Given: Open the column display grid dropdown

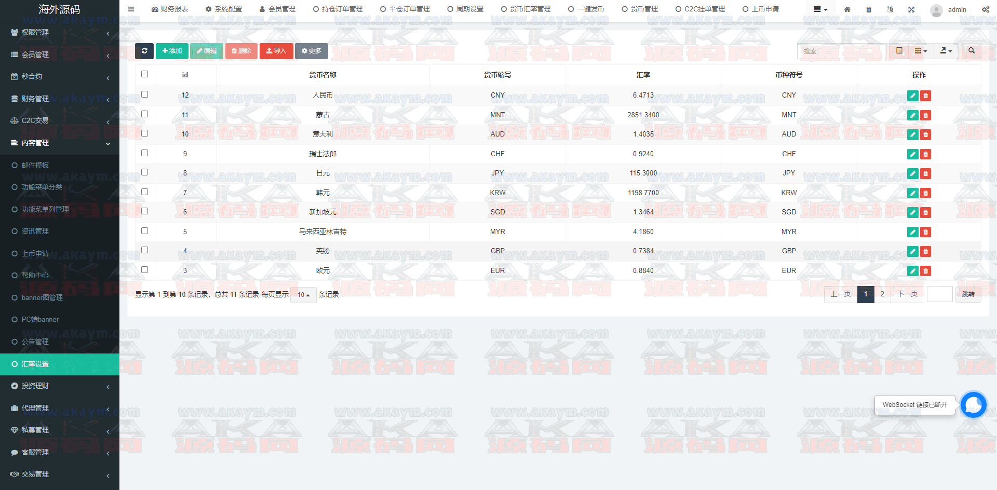Looking at the screenshot, I should 921,51.
